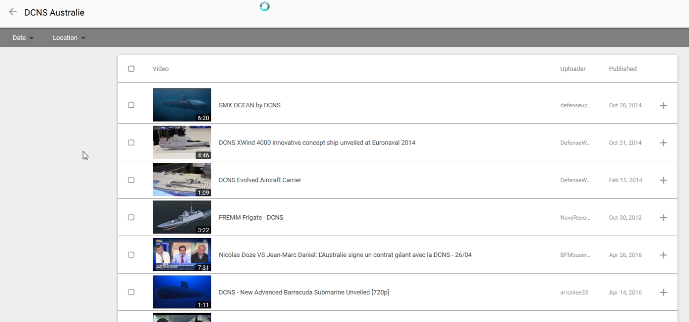Open title New Advanced Barracuda Submarine Unveiled
The height and width of the screenshot is (322, 689).
pyautogui.click(x=304, y=293)
